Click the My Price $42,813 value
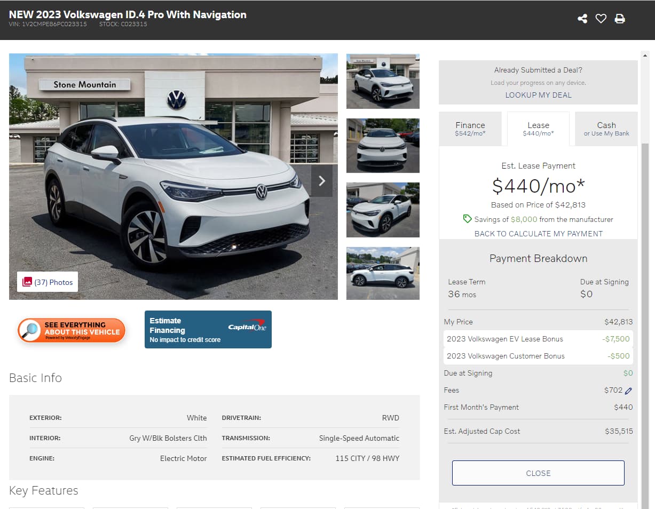 pyautogui.click(x=619, y=322)
